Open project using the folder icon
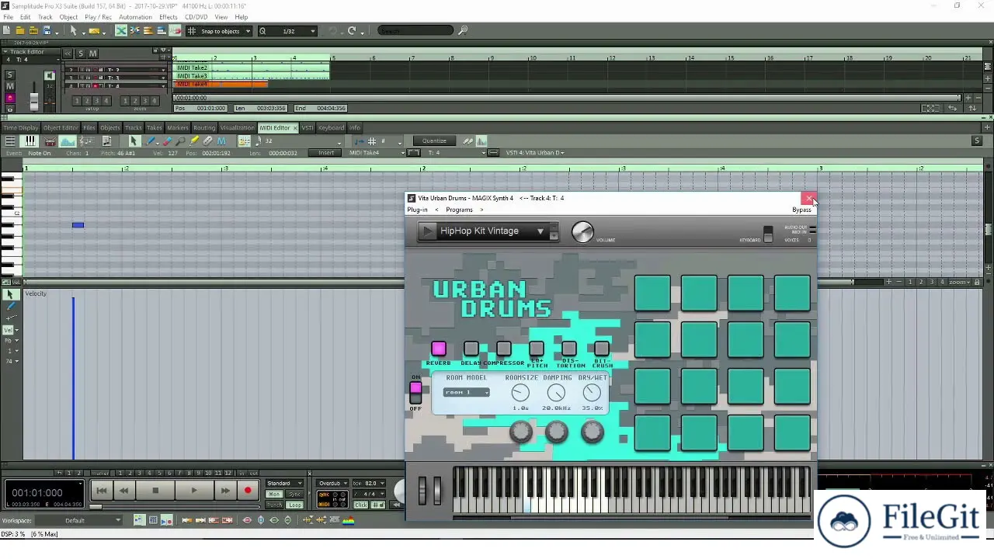 pos(20,30)
